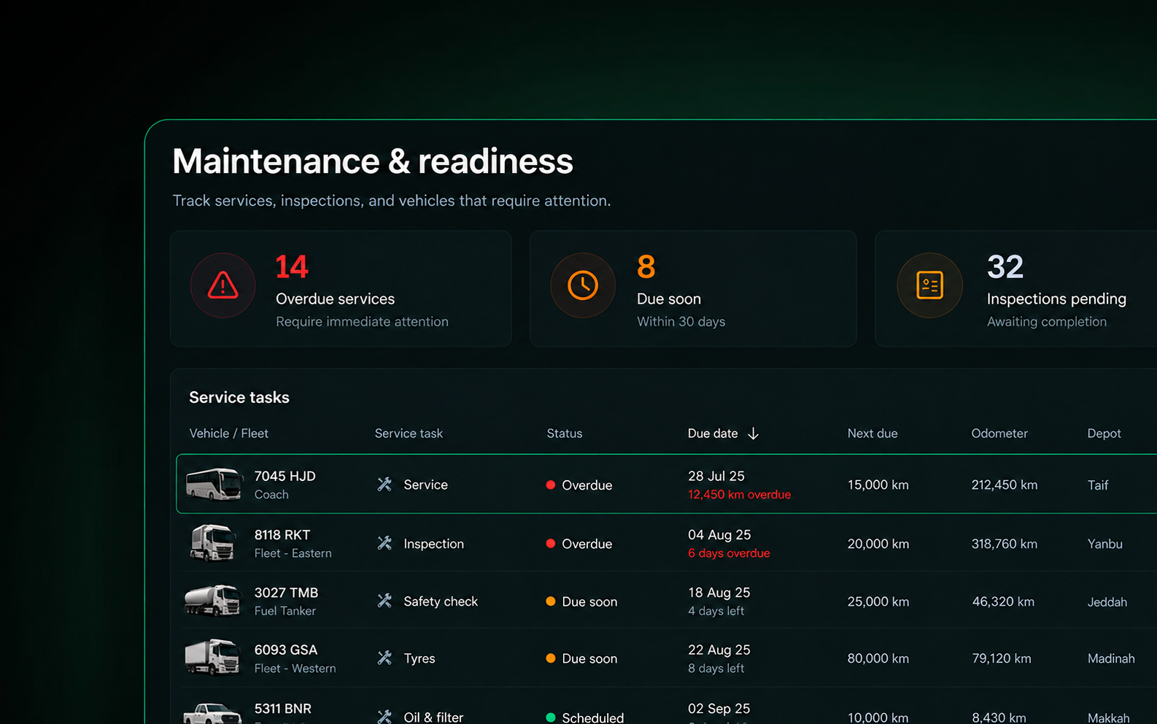Click the tools icon next to Inspection
Viewport: 1157px width, 724px height.
(x=384, y=543)
